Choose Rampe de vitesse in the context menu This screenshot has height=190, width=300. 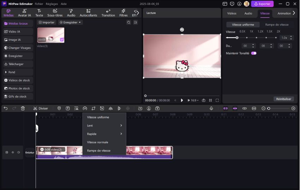(x=104, y=151)
